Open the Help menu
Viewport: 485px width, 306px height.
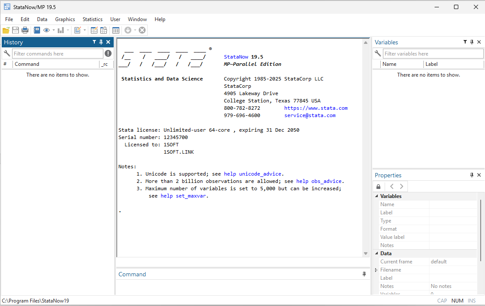160,19
